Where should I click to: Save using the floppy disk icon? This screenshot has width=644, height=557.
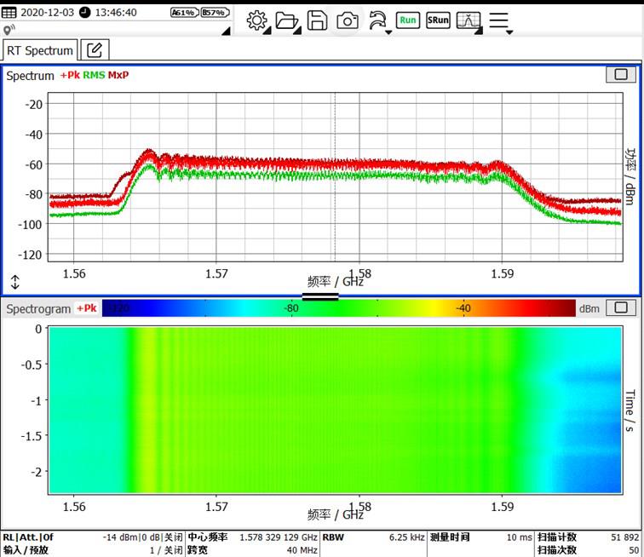(x=317, y=20)
